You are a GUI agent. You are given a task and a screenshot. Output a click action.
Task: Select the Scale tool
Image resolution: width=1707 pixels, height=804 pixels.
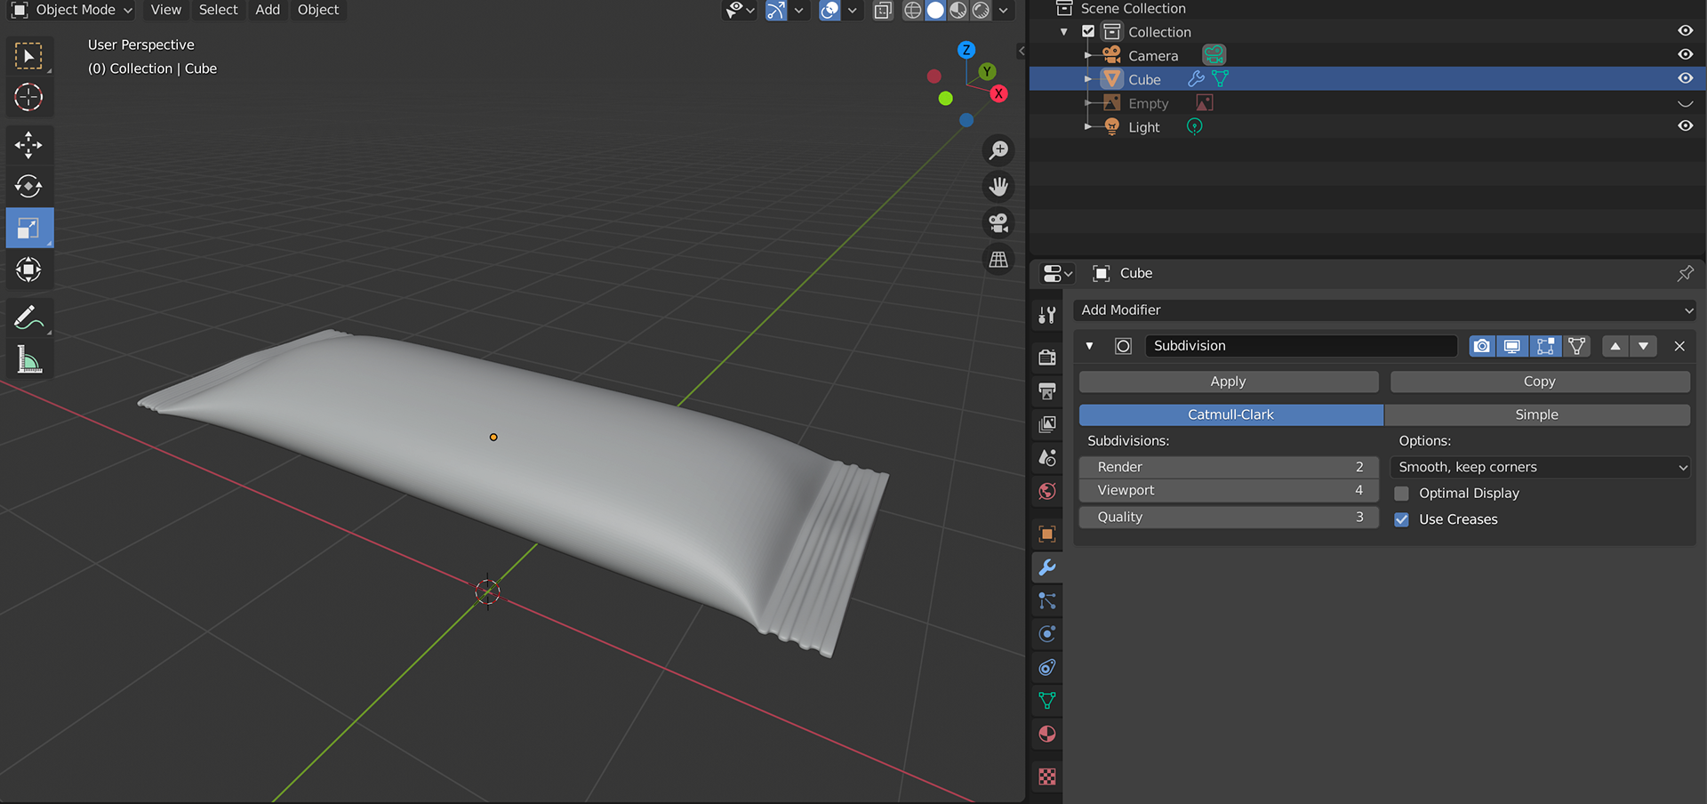[29, 228]
